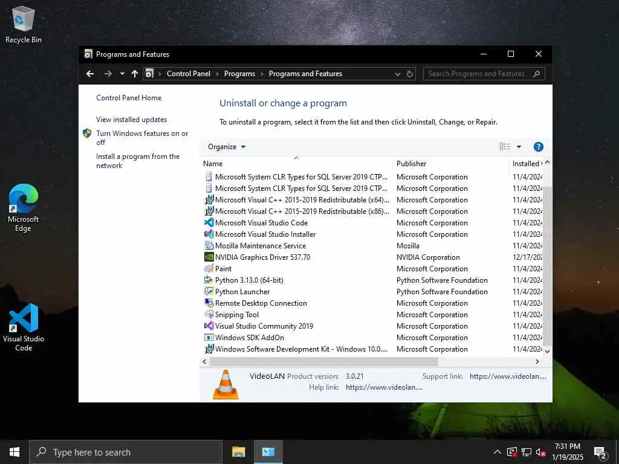619x464 pixels.
Task: Open Recycle Bin desktop icon
Action: click(24, 24)
